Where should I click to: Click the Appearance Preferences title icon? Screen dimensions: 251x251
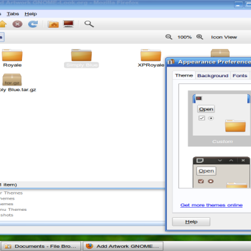[x=171, y=62]
